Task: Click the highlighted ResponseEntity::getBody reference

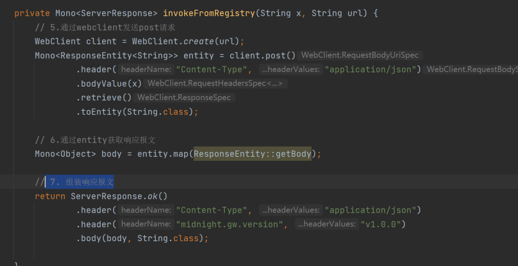Action: [253, 154]
